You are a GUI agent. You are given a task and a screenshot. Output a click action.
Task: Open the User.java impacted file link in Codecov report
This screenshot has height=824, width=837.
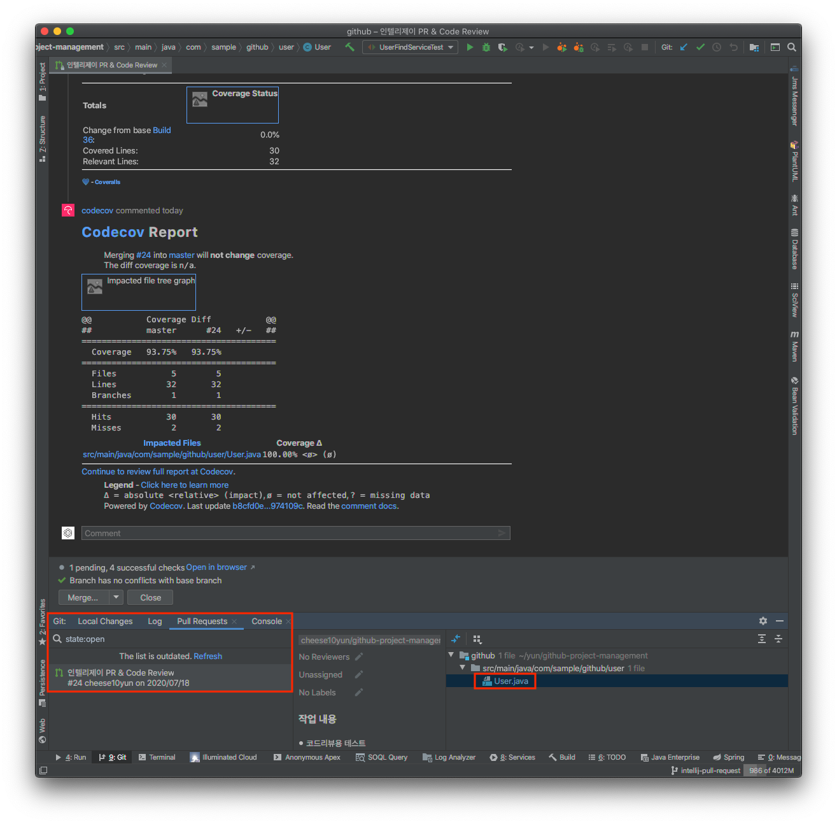(x=172, y=455)
